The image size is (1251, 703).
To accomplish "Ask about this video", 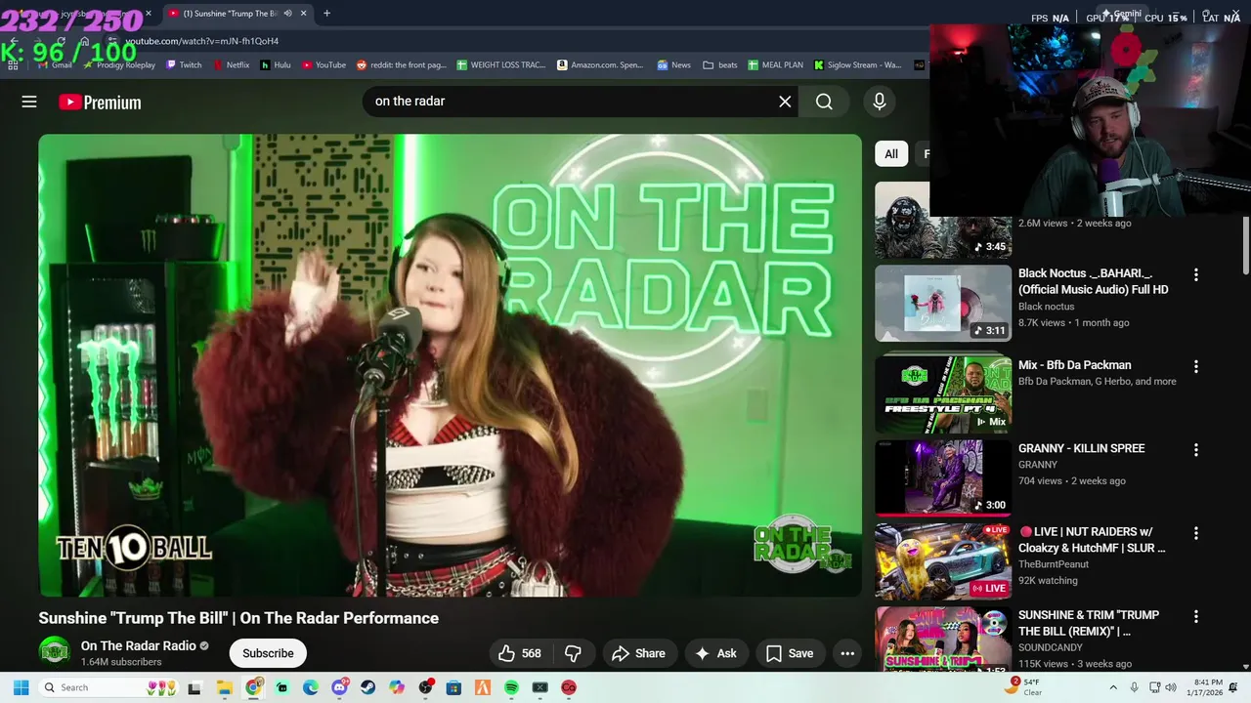I will click(715, 653).
